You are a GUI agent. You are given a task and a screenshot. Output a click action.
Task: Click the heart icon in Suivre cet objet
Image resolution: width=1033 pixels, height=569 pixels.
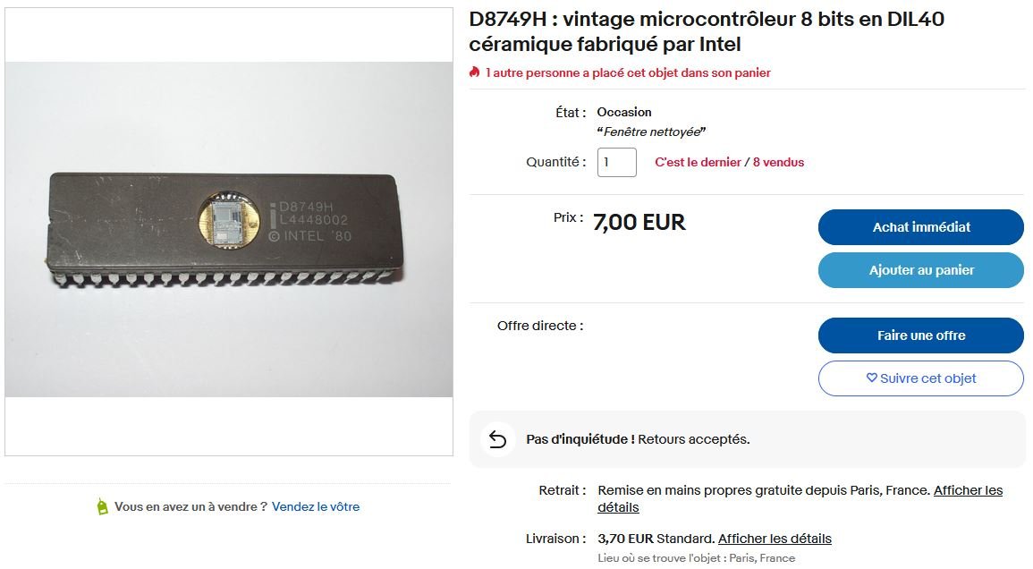(x=872, y=378)
